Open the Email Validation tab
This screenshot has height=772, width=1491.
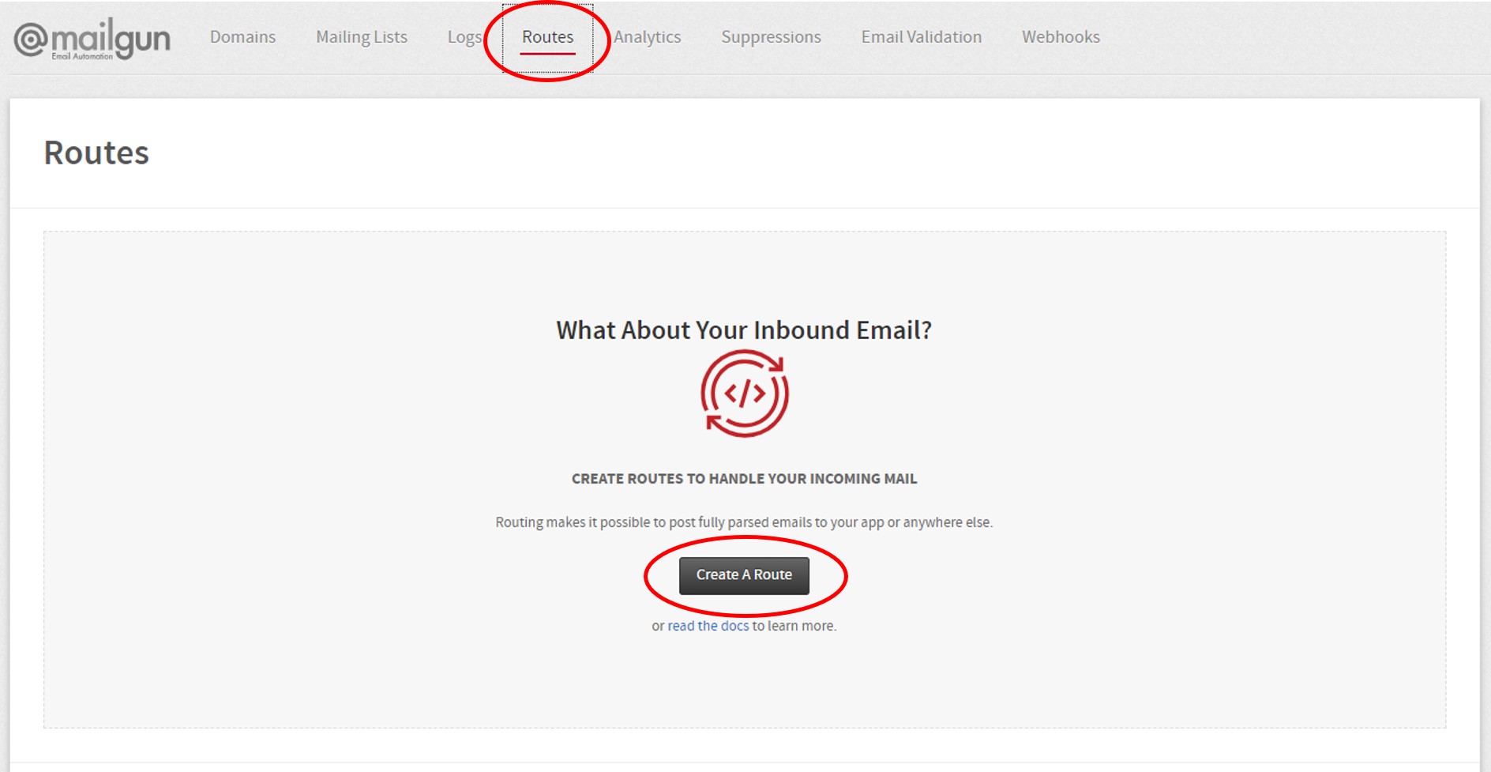point(922,37)
